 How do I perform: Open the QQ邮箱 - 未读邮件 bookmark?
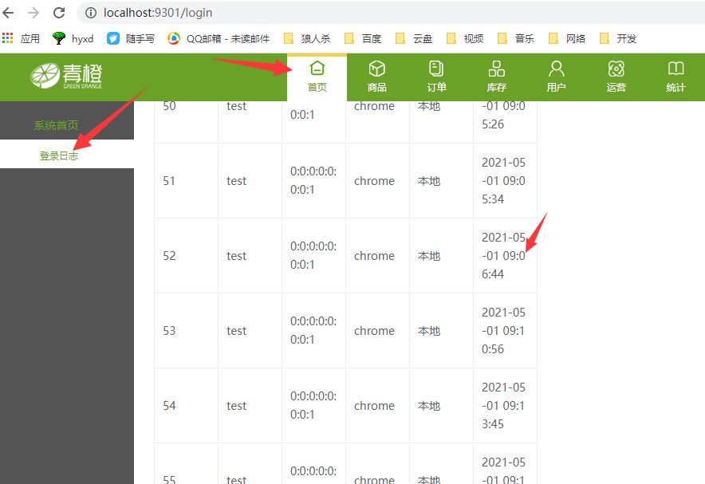tap(219, 38)
